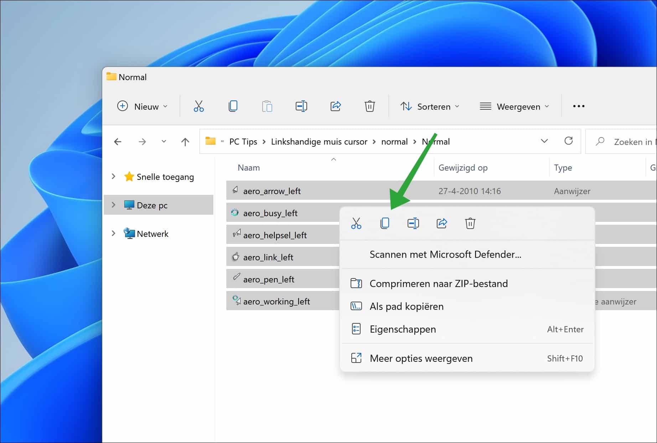The image size is (657, 443).
Task: Expand the Snelle toegang tree node
Action: pyautogui.click(x=113, y=177)
